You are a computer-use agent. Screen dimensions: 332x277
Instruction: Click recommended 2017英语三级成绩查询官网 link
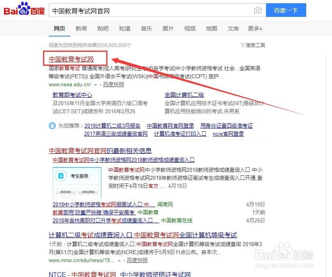[116, 134]
